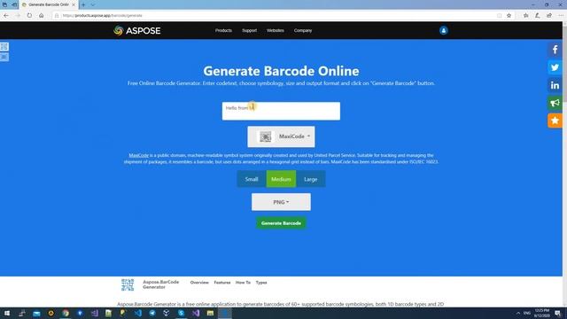Open Visual Studio Code from taskbar
567x319 pixels.
pos(138,313)
